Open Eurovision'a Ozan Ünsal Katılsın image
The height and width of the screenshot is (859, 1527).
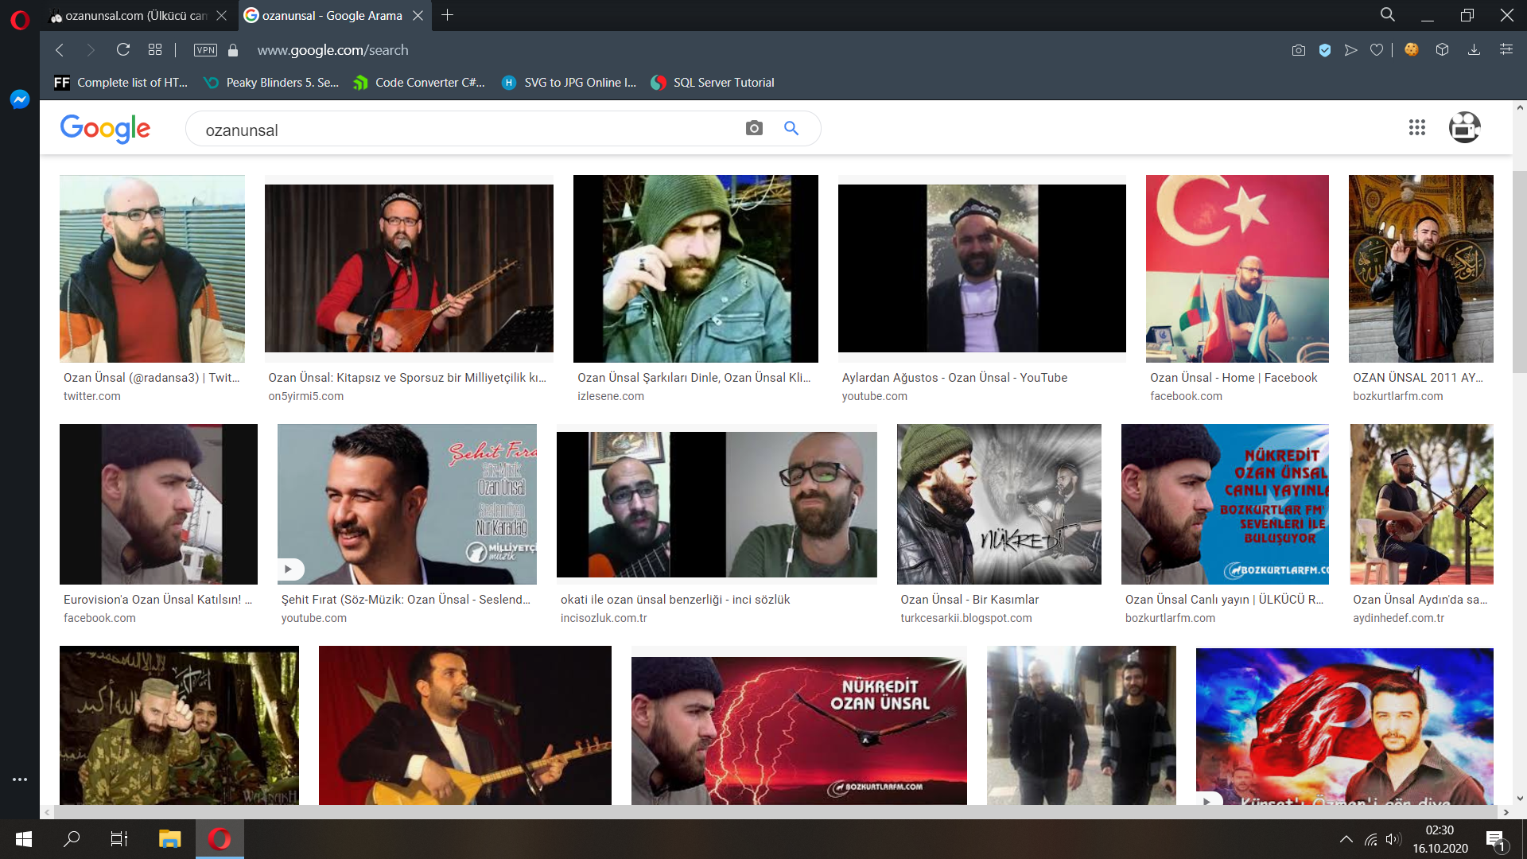158,504
